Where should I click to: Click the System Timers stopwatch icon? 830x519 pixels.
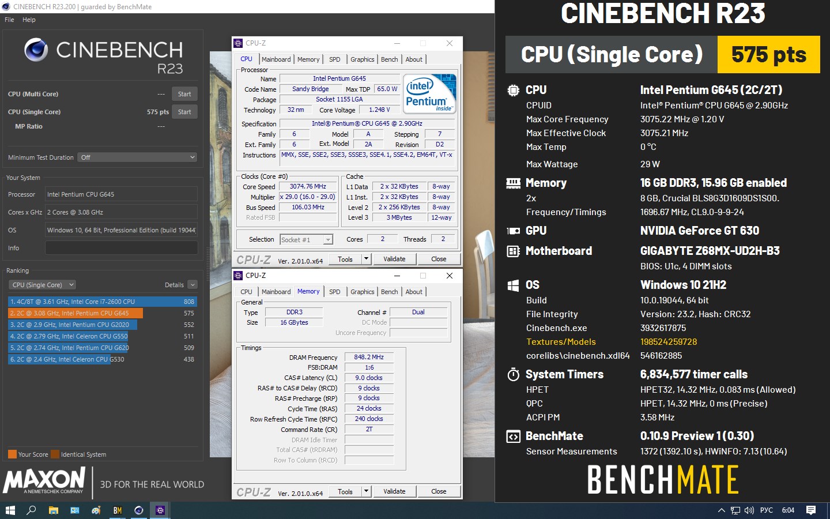pyautogui.click(x=513, y=374)
